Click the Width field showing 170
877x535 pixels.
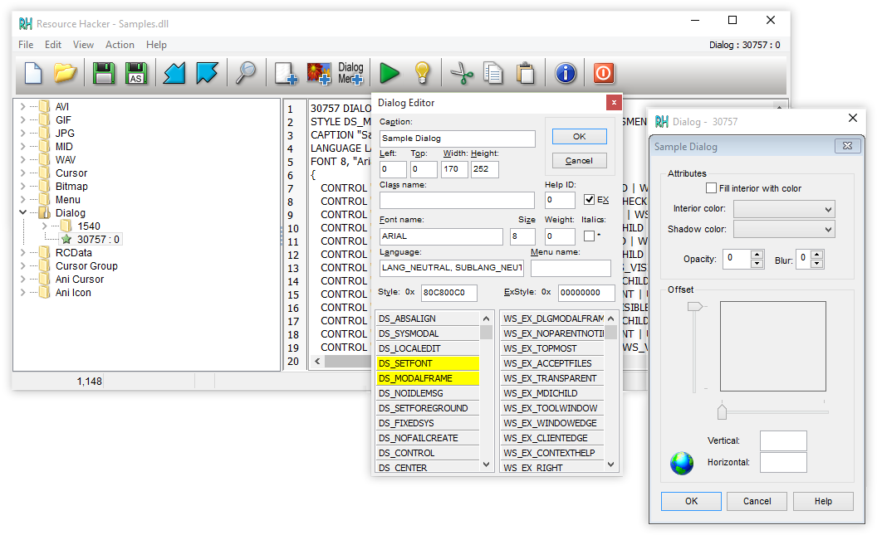tap(454, 169)
